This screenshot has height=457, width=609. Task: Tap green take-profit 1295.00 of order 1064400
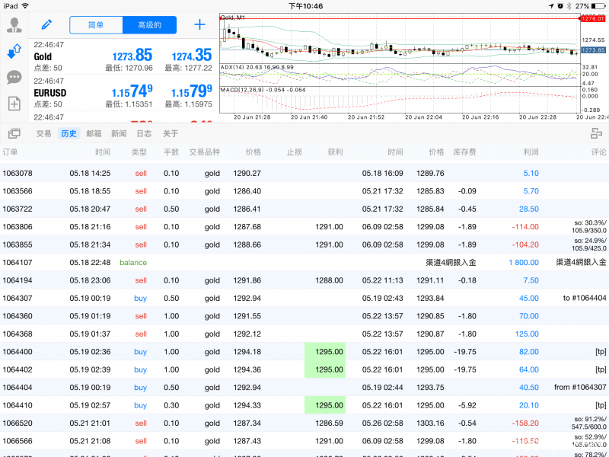pos(325,352)
